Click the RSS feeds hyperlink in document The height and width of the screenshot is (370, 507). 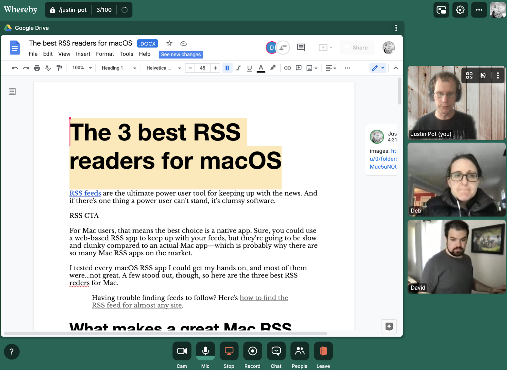(x=85, y=193)
